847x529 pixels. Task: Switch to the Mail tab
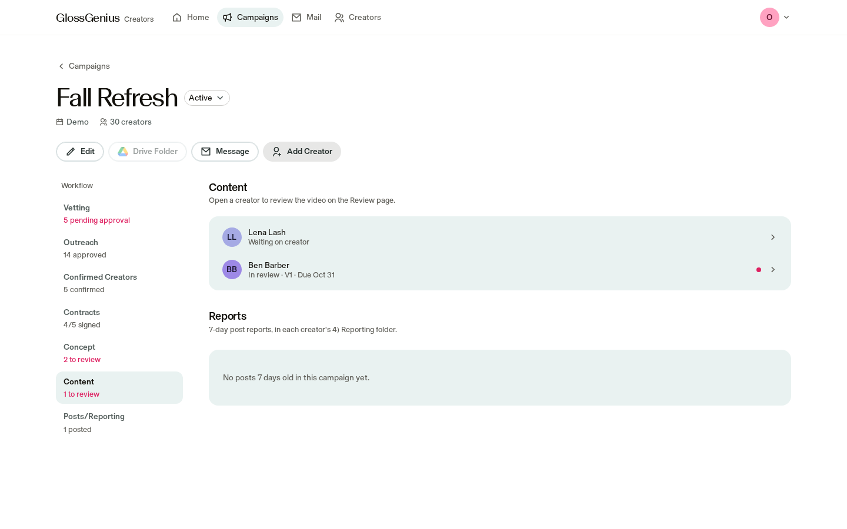pyautogui.click(x=306, y=18)
